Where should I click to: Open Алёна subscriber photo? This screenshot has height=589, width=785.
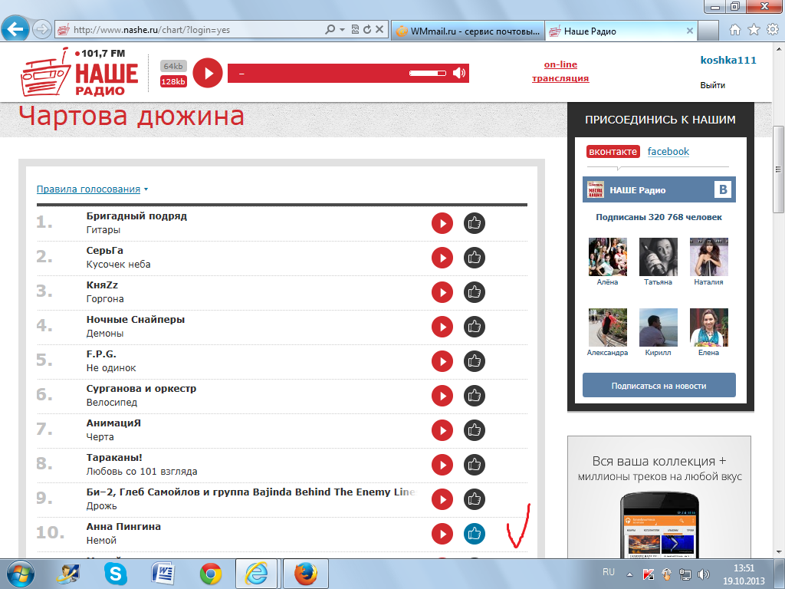(x=607, y=257)
